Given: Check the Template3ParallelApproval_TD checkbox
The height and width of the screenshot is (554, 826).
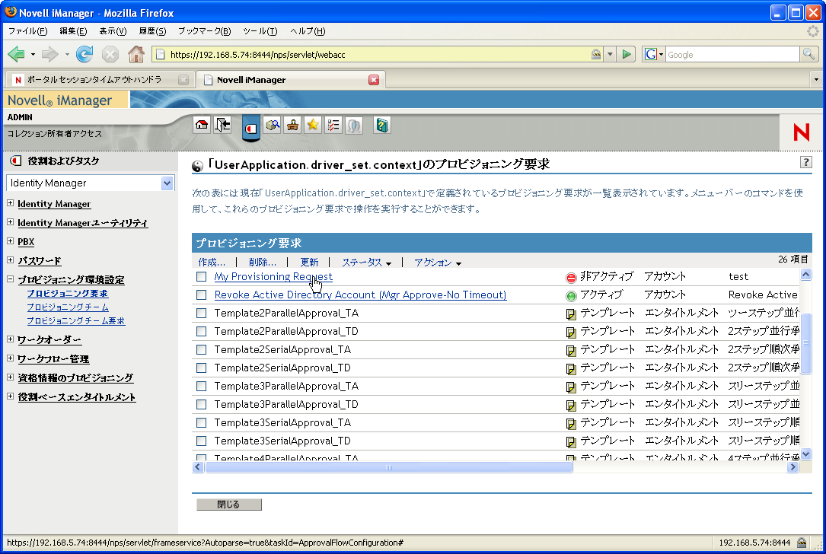Looking at the screenshot, I should coord(201,404).
